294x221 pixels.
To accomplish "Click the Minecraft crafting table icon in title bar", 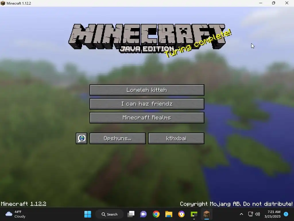I will [x=3, y=3].
